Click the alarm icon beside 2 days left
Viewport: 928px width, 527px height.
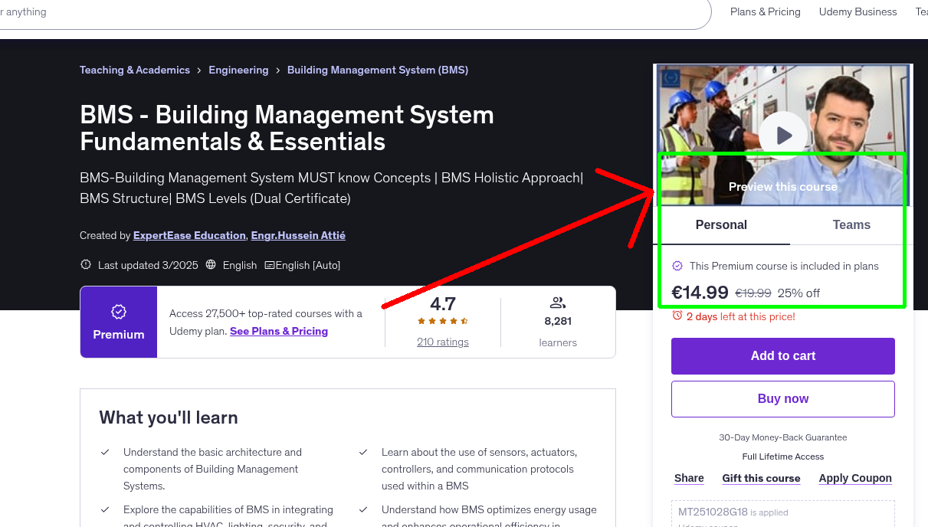(x=676, y=316)
